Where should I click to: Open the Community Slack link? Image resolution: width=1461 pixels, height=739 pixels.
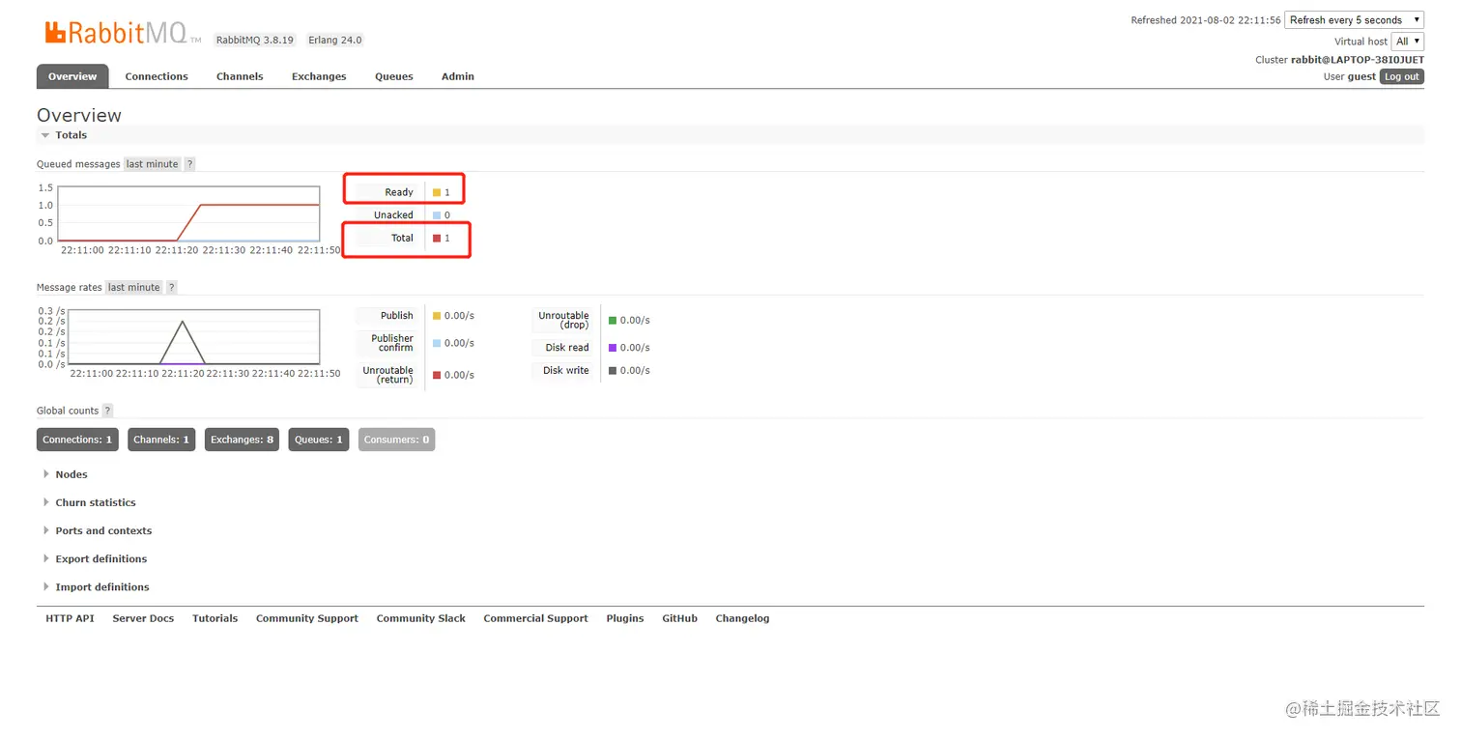click(x=421, y=618)
